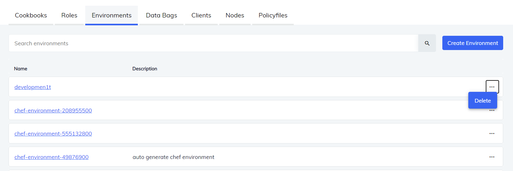This screenshot has height=171, width=513.
Task: Switch to the Cookbooks tab
Action: pyautogui.click(x=31, y=15)
